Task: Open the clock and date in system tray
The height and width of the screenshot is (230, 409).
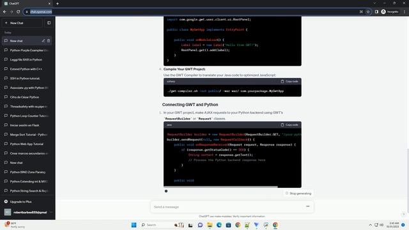Action: (x=392, y=225)
